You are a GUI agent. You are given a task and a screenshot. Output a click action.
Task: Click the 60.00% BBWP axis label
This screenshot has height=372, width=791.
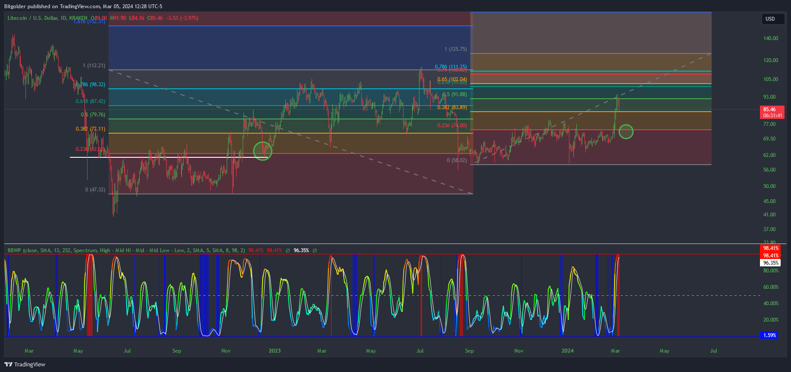click(x=771, y=287)
